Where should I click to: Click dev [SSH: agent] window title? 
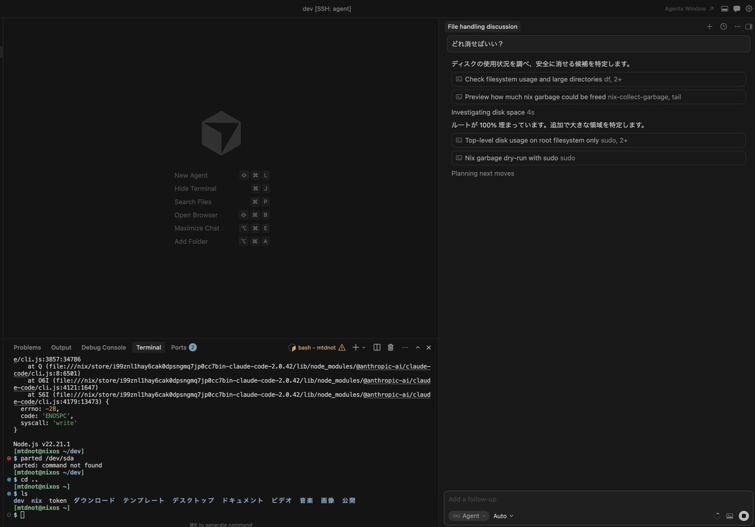(326, 9)
